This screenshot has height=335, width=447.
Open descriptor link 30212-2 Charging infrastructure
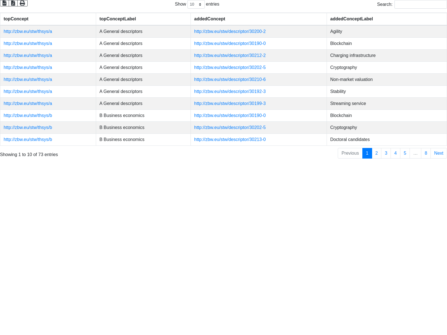(230, 56)
